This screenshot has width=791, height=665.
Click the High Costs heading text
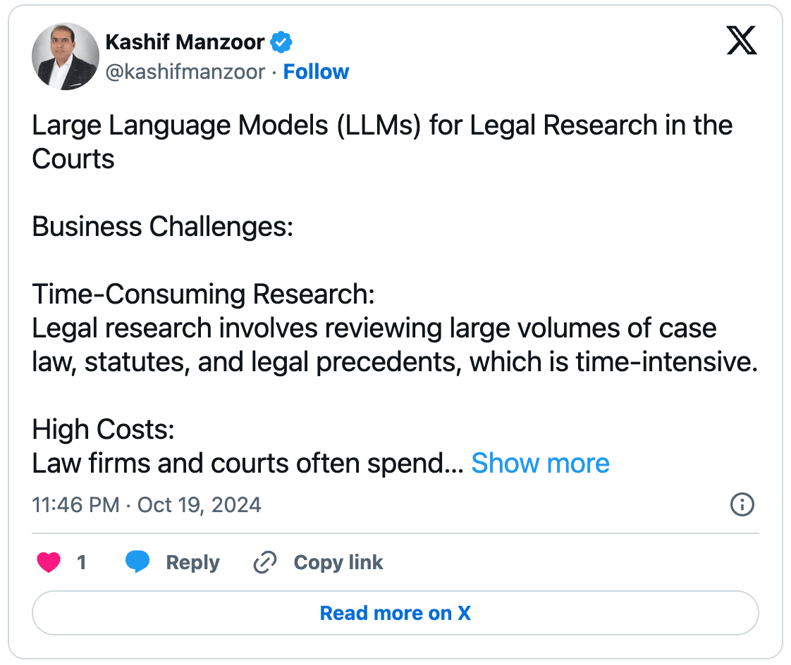pyautogui.click(x=104, y=429)
